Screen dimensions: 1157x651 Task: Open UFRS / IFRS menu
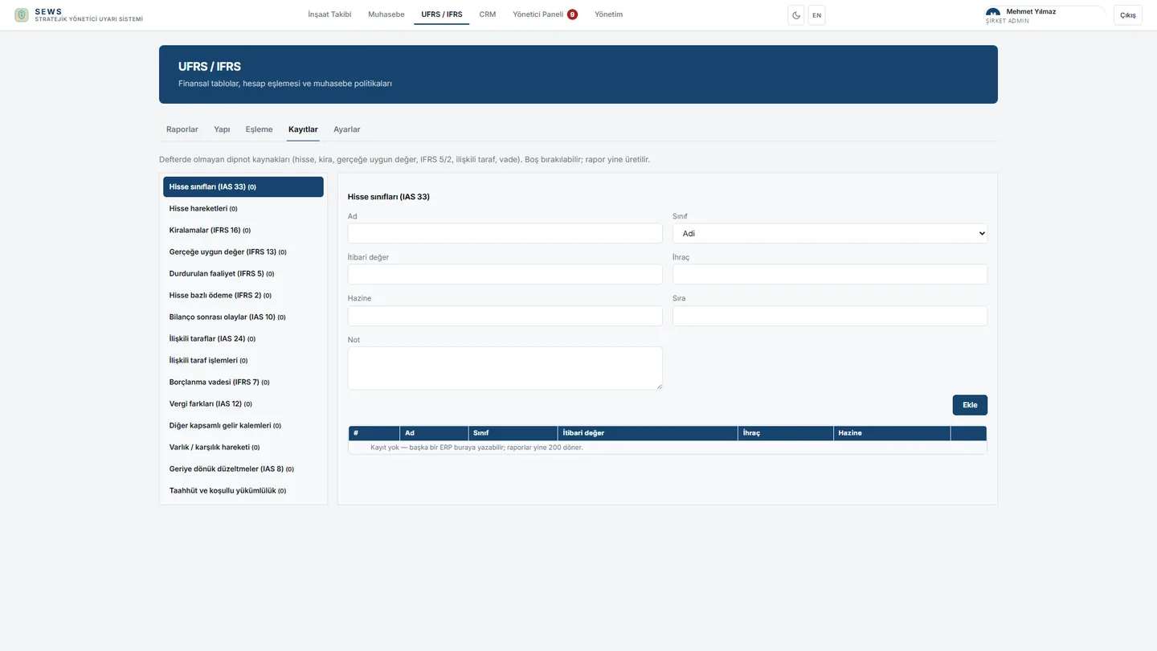point(442,14)
